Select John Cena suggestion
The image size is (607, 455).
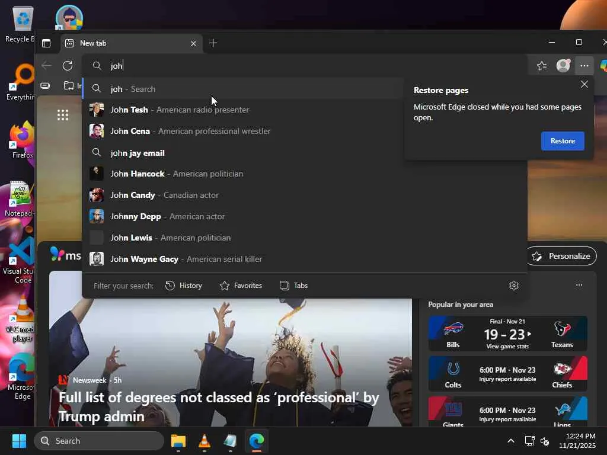pos(242,131)
